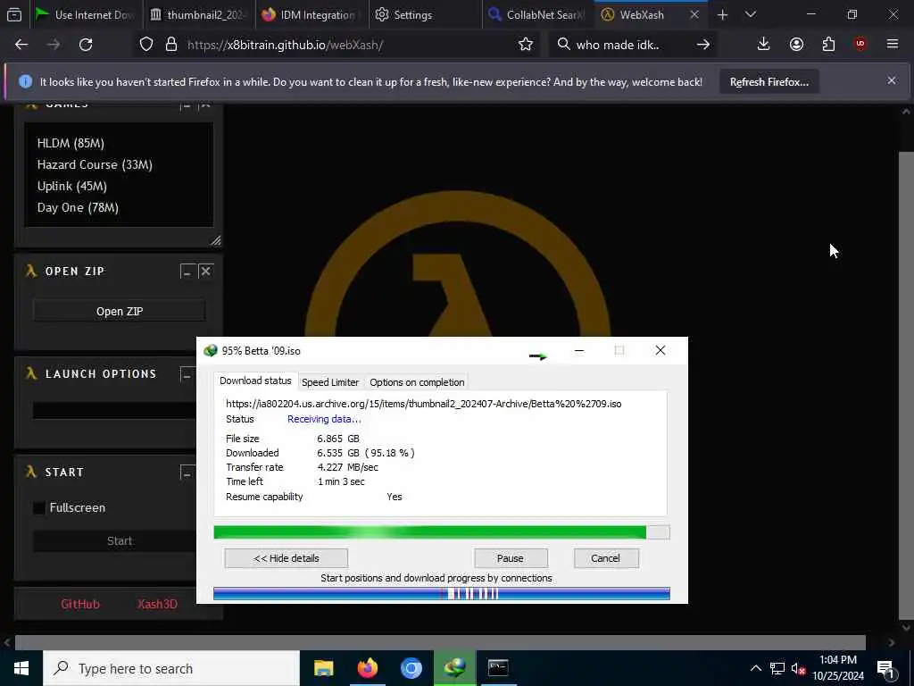Show hidden system tray icons
Screen dimensions: 914x686
[x=755, y=668]
